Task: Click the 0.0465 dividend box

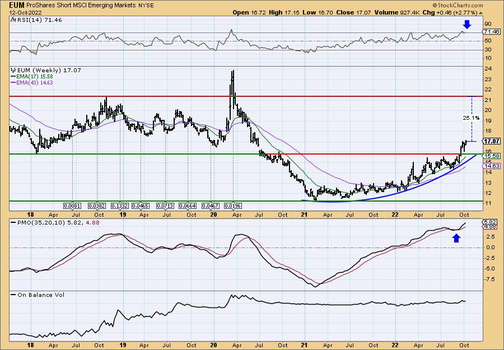Action: [x=141, y=206]
